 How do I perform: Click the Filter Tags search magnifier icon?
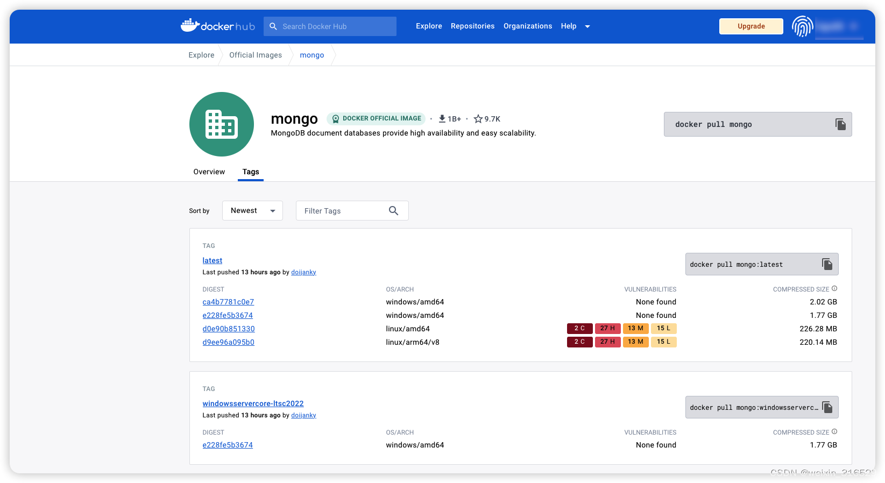click(x=393, y=211)
